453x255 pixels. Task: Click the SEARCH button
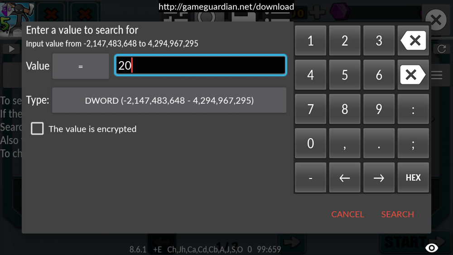point(398,214)
